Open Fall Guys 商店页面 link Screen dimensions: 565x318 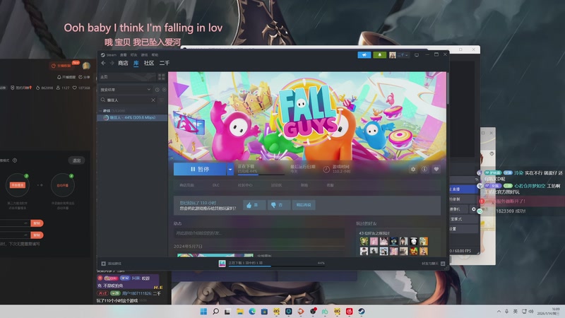[x=186, y=185]
